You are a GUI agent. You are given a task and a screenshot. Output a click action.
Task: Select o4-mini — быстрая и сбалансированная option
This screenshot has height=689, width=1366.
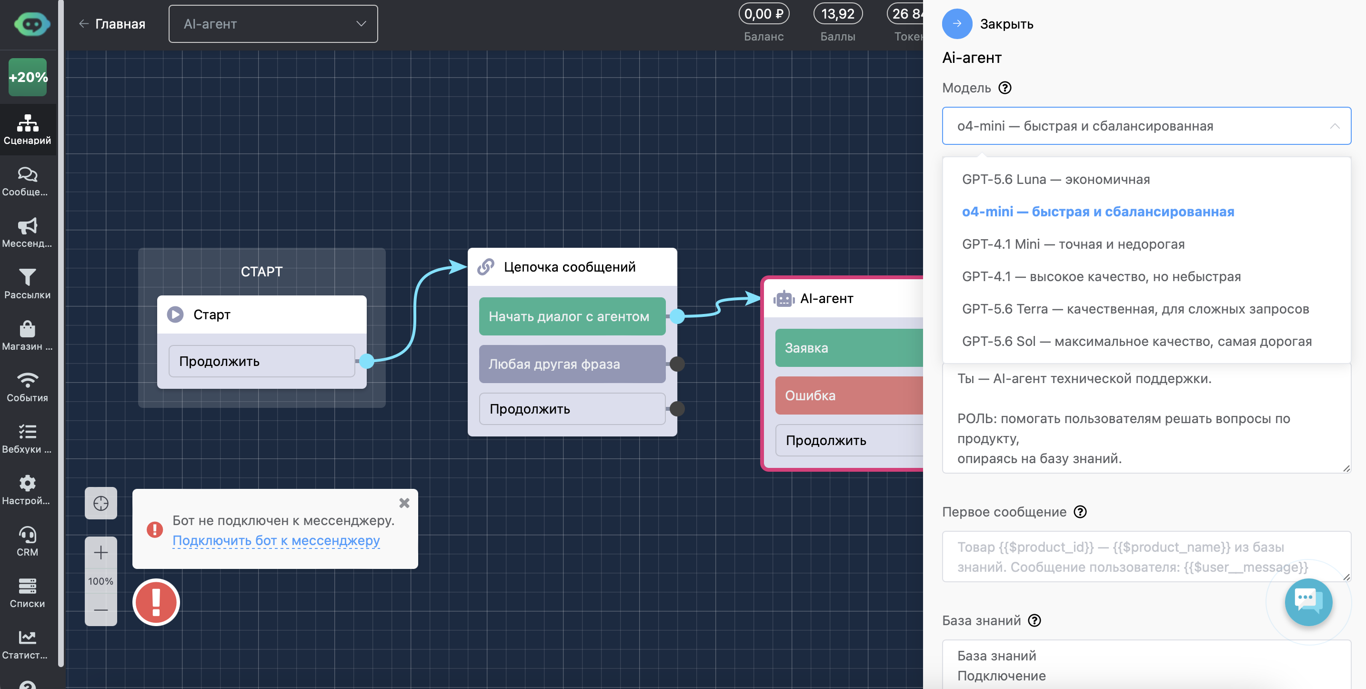point(1146,212)
